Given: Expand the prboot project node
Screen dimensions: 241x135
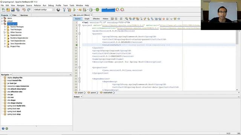Looking at the screenshot, I should [2, 21].
